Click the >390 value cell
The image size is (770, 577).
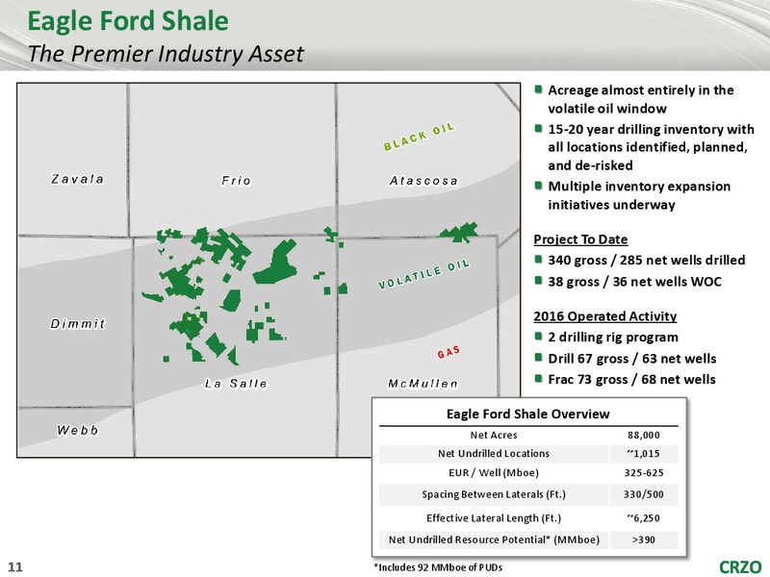643,539
